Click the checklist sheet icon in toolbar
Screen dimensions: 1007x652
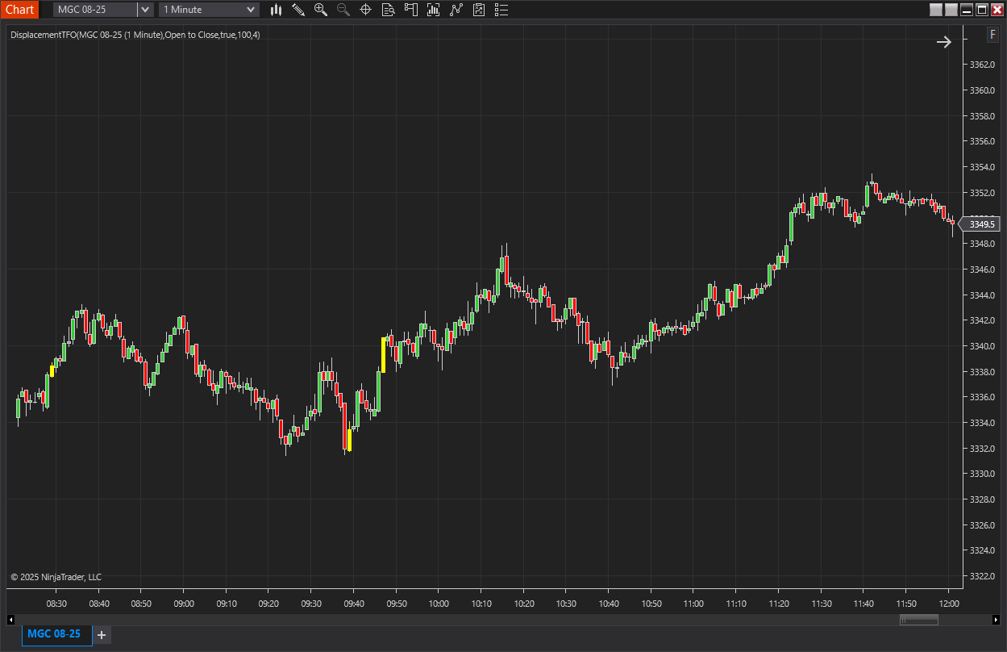tap(479, 10)
